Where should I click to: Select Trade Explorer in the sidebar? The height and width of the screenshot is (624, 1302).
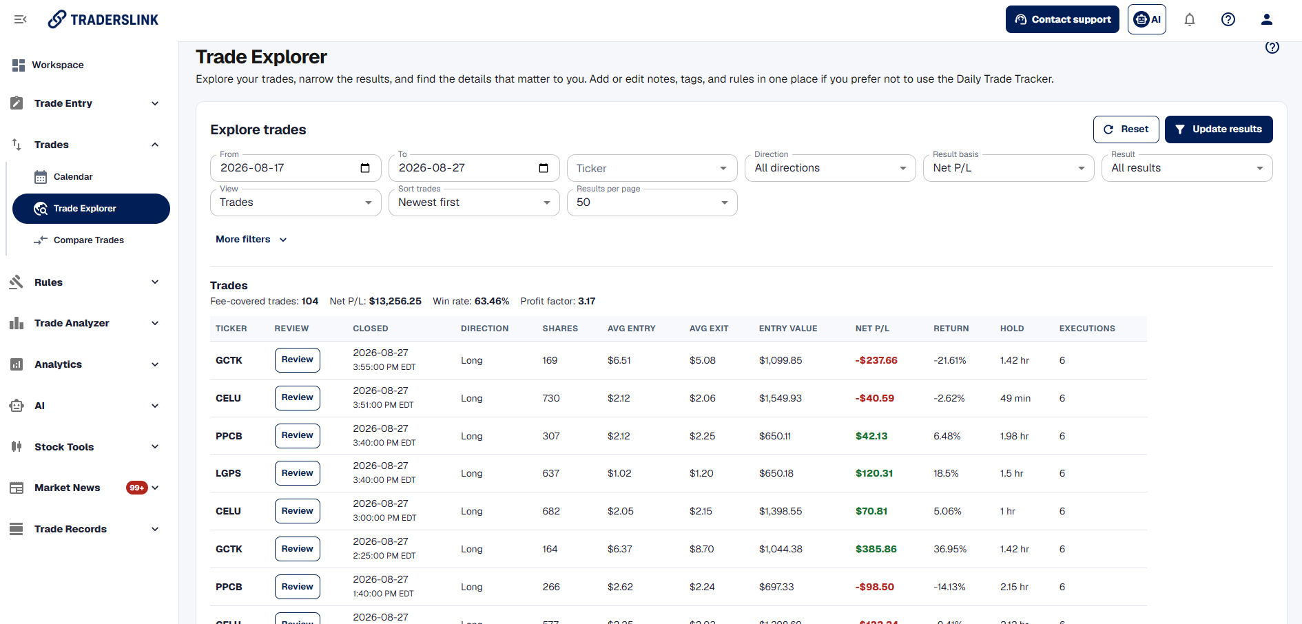(x=91, y=209)
